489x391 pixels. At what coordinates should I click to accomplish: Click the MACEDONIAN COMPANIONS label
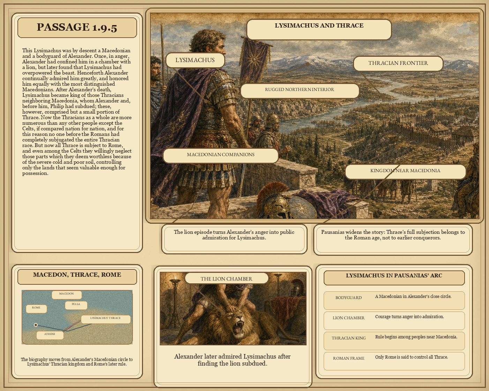[221, 155]
